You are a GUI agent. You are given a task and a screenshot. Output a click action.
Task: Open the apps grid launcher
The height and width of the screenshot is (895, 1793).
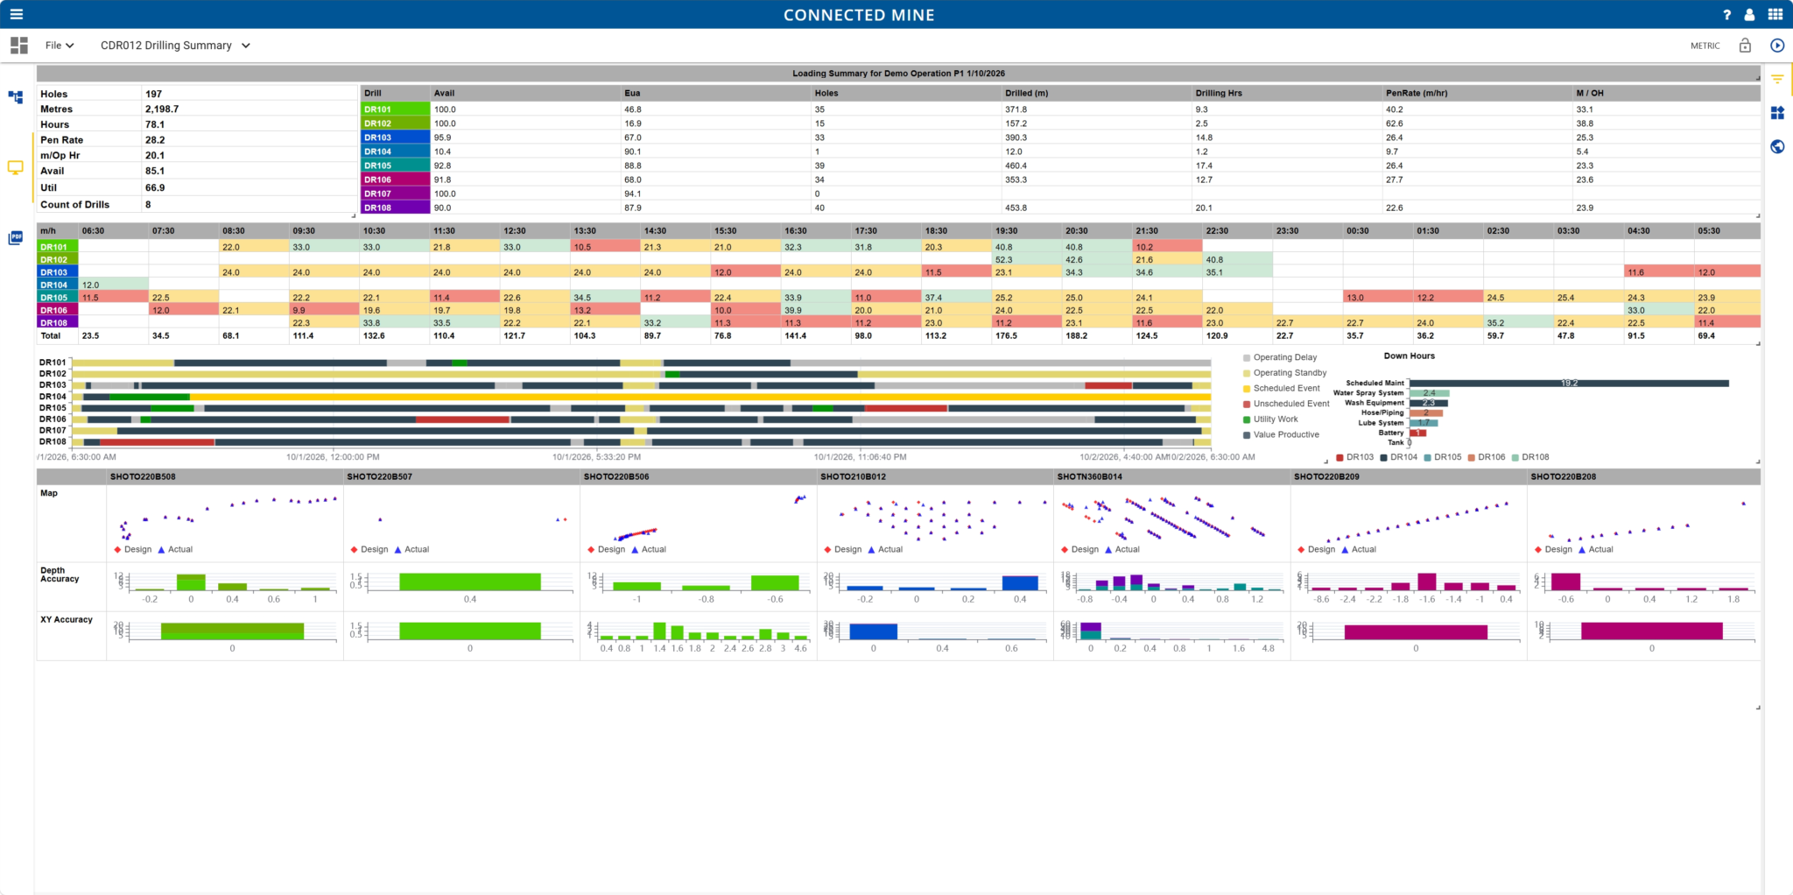(1775, 14)
